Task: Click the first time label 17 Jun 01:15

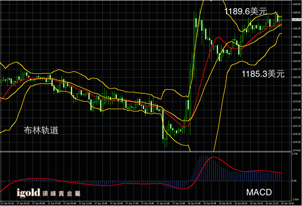Action: (8, 203)
